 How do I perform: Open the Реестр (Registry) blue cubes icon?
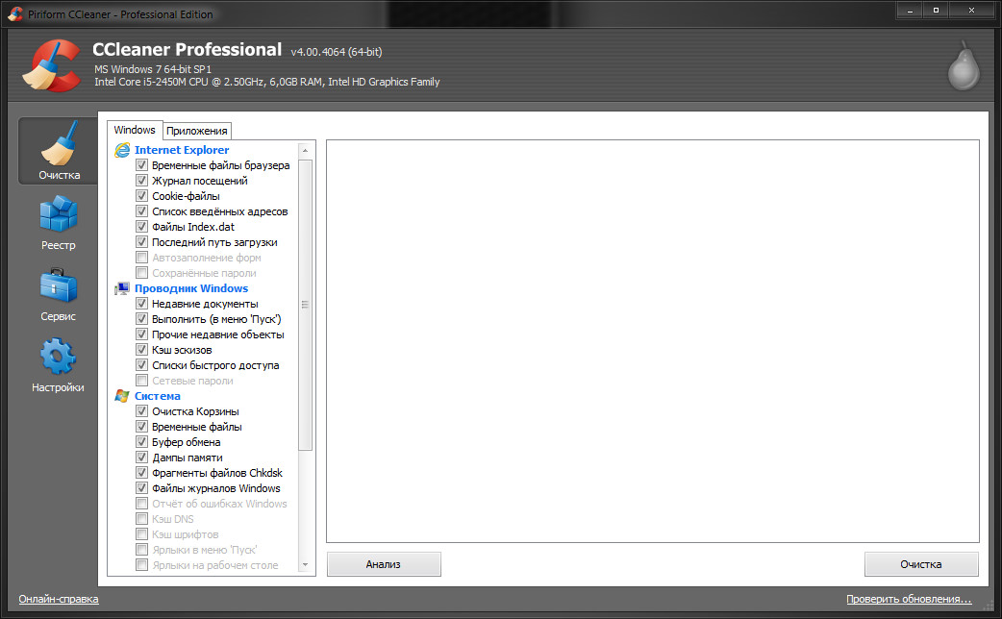58,214
